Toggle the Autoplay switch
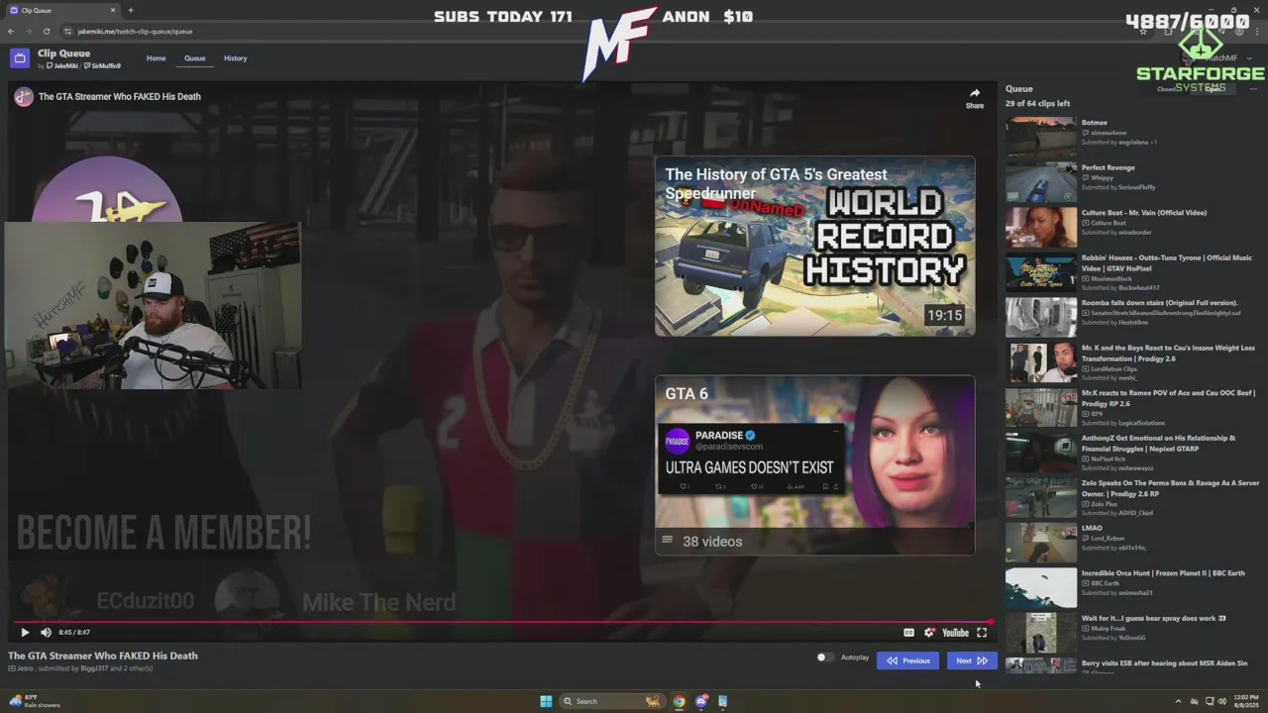Image resolution: width=1268 pixels, height=713 pixels. click(x=824, y=658)
